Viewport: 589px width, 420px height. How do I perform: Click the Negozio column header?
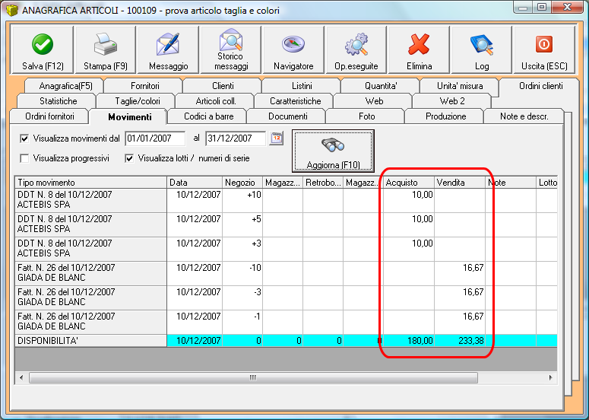pos(242,183)
